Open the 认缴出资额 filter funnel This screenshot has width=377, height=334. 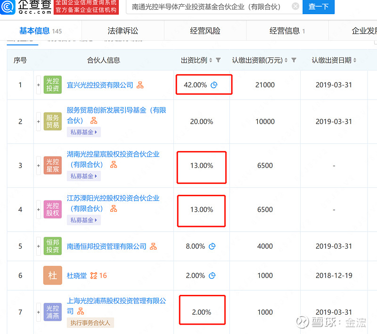pyautogui.click(x=294, y=60)
